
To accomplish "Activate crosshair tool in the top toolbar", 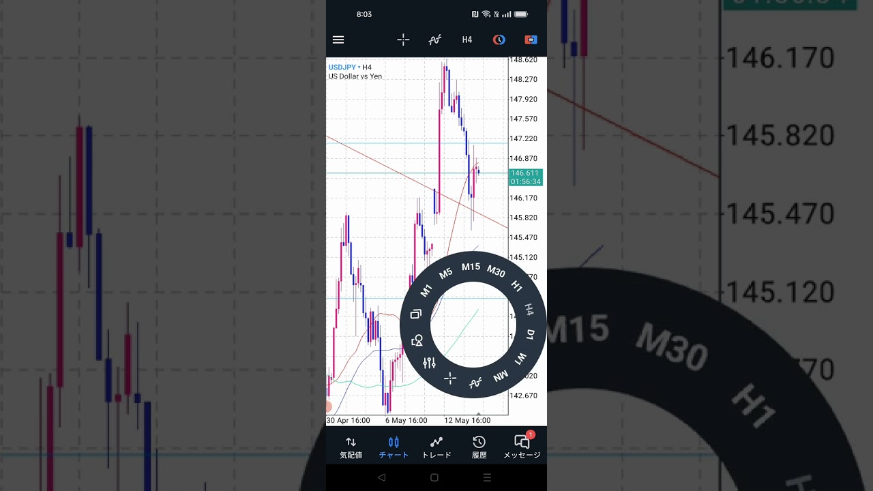I will (403, 40).
